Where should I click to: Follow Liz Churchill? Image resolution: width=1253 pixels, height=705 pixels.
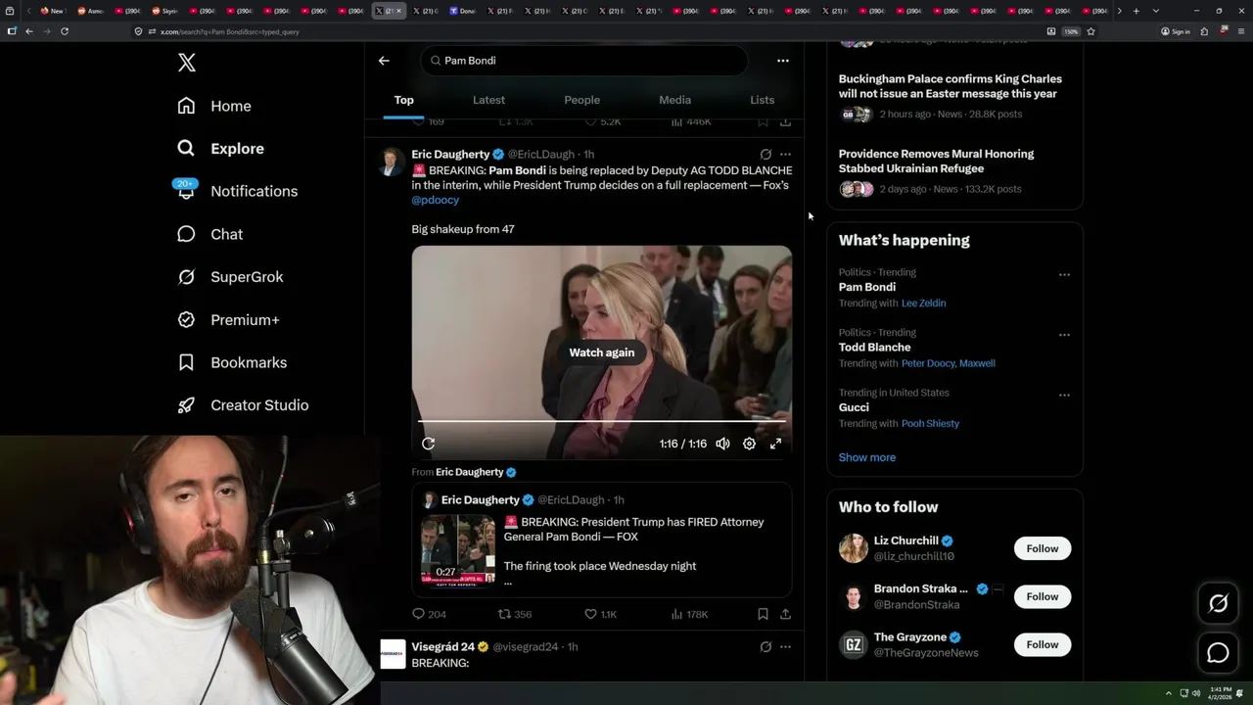coord(1043,548)
